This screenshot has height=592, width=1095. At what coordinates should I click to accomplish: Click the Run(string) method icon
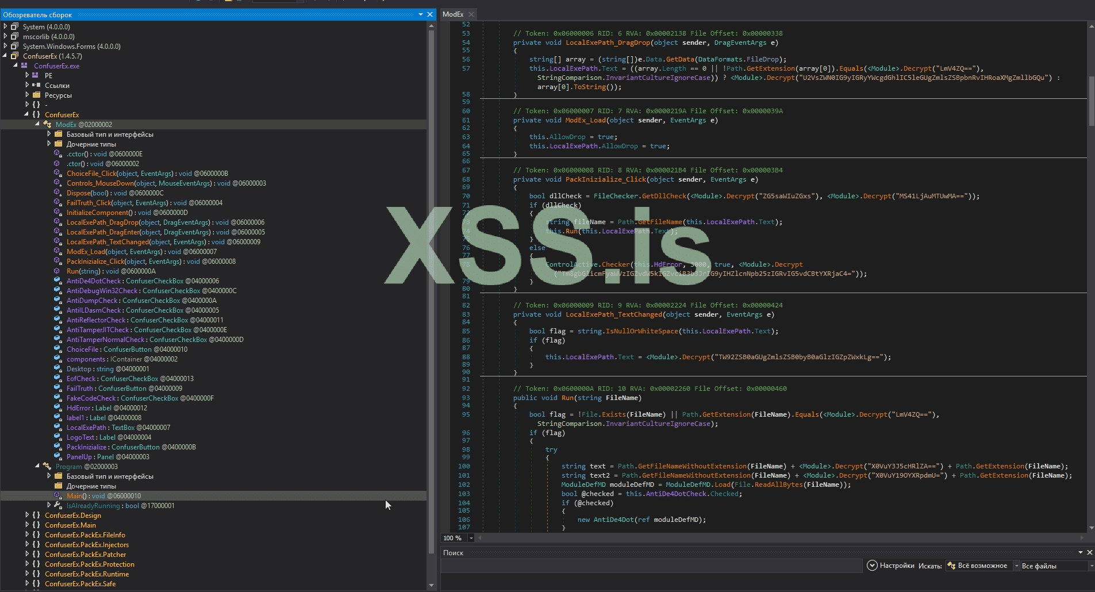pyautogui.click(x=57, y=271)
